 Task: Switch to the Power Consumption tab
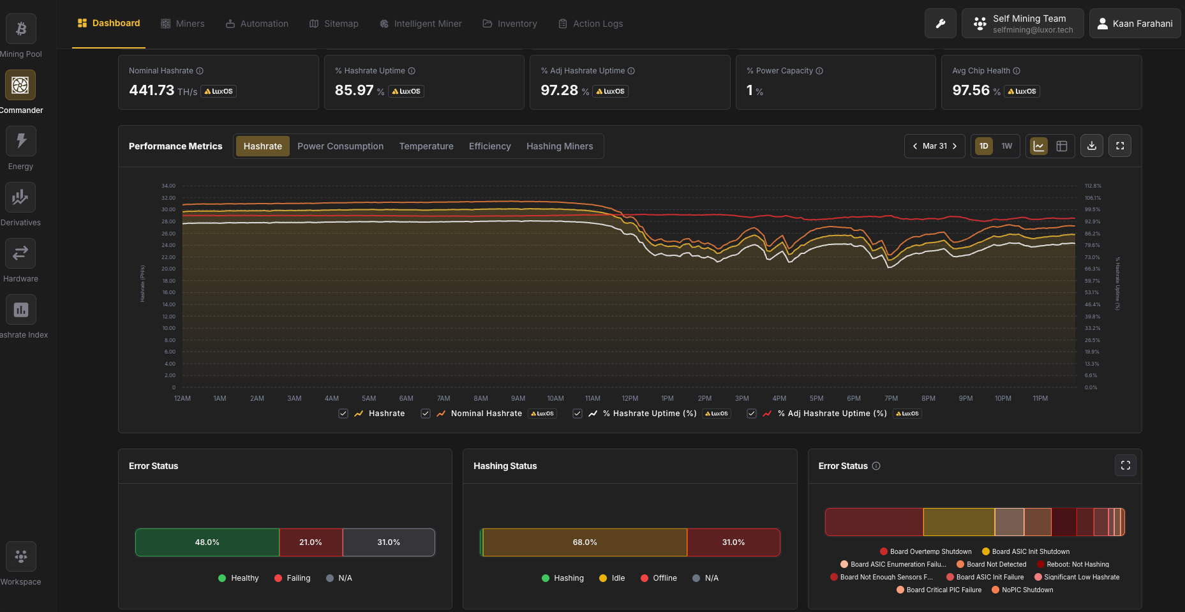point(340,146)
